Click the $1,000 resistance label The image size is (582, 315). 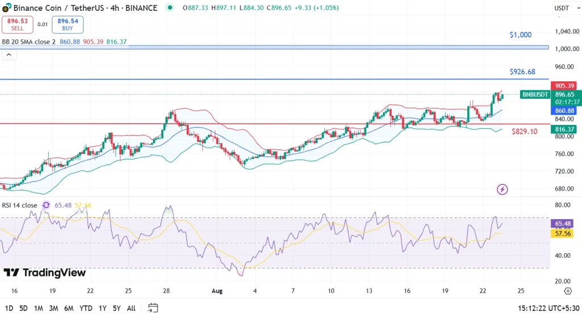tap(521, 35)
